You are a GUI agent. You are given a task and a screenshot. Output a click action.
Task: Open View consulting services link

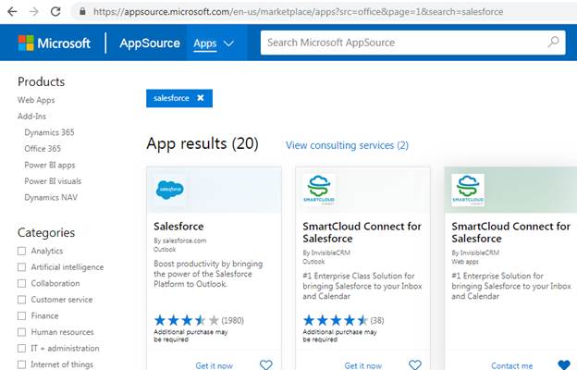tap(347, 145)
